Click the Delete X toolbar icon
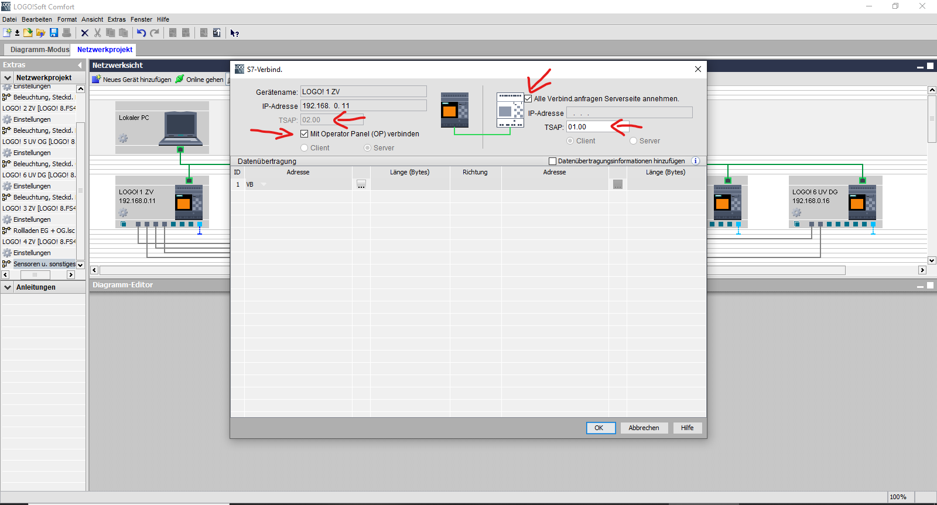937x505 pixels. click(x=85, y=33)
